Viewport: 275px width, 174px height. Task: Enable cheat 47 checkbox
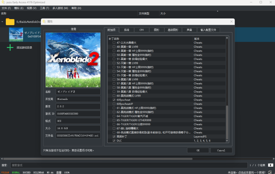(114, 43)
